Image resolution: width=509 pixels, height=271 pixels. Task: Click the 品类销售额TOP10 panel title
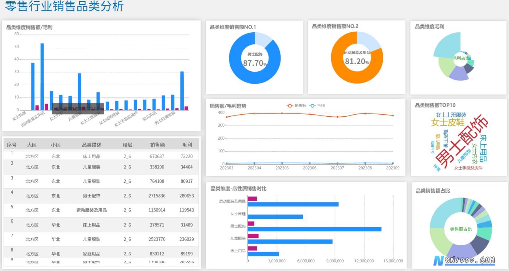(435, 105)
